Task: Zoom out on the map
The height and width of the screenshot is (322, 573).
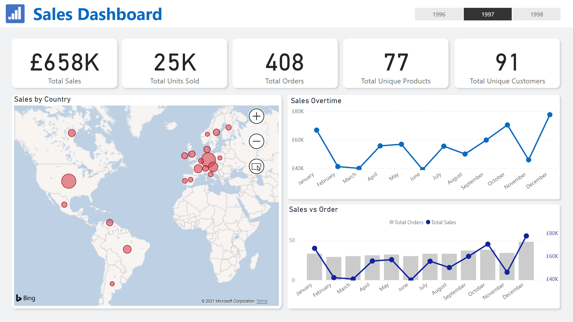Action: click(256, 141)
